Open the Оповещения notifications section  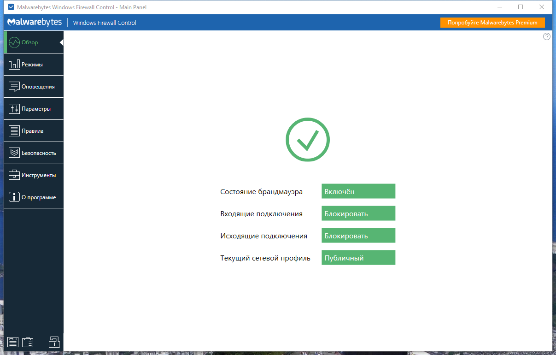point(34,87)
